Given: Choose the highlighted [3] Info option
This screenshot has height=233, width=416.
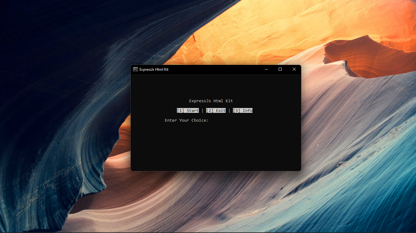Looking at the screenshot, I should 243,110.
